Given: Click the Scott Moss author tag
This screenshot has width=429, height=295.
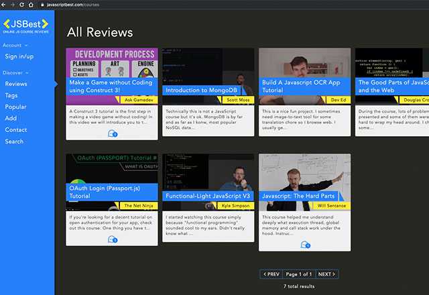Looking at the screenshot, I should (x=238, y=100).
